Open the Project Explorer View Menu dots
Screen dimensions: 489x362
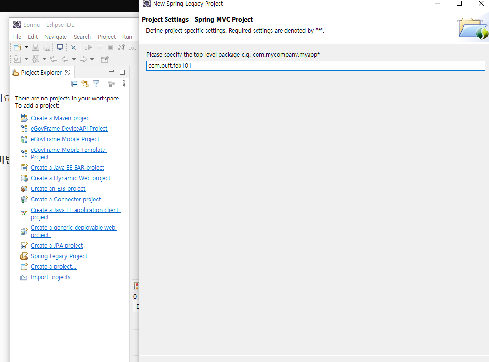(x=124, y=84)
